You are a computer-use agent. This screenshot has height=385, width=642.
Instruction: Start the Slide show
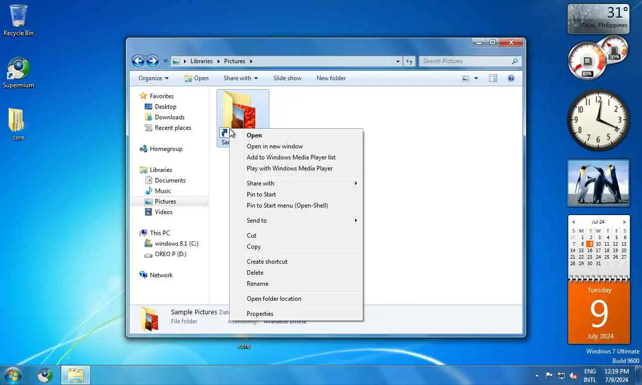tap(287, 78)
